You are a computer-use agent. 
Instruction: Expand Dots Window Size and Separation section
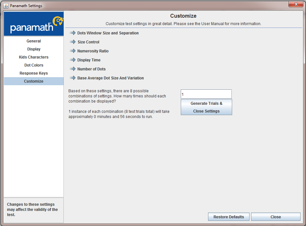(108, 33)
